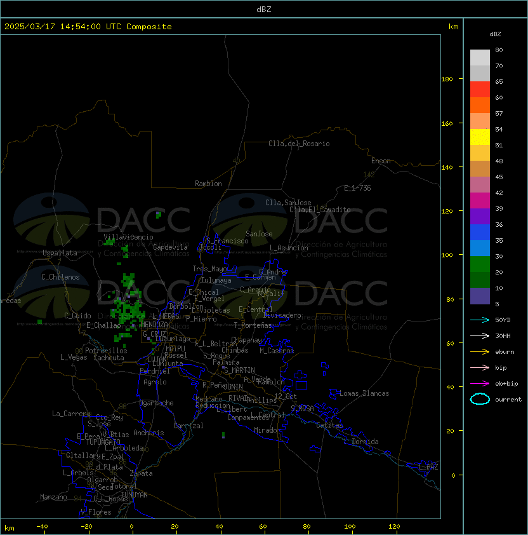528x535 pixels.
Task: Select the dark green swatch below 20
Action: [480, 280]
